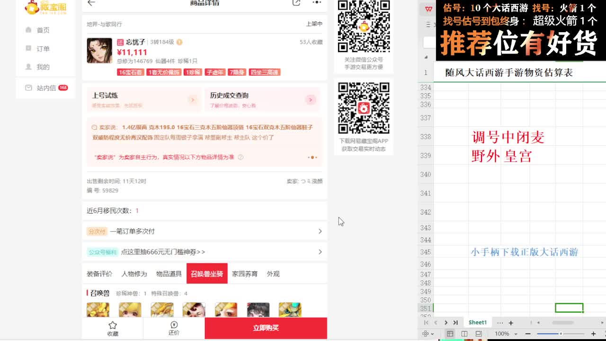Expand the 历史成交查询 panel arrow
The image size is (606, 341).
point(311,100)
